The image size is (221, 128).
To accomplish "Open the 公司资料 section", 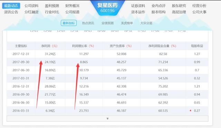I will pos(31,6).
